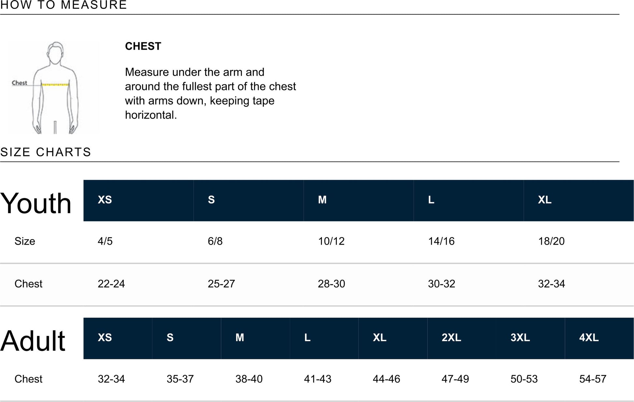Click the large Adult table label
634x402 pixels.
point(33,341)
